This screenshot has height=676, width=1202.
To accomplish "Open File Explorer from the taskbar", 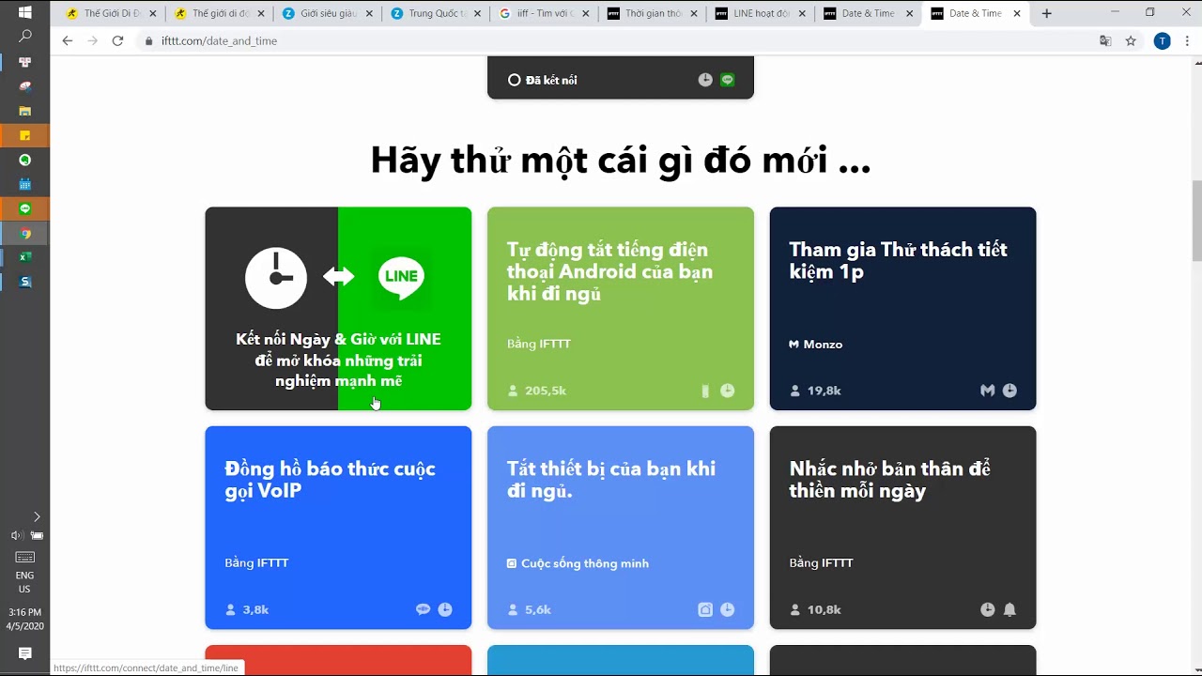I will (x=25, y=111).
